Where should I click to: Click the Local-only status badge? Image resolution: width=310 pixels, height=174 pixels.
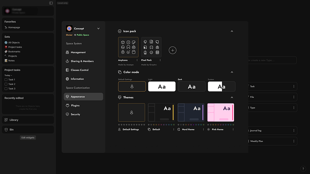[x=62, y=3]
